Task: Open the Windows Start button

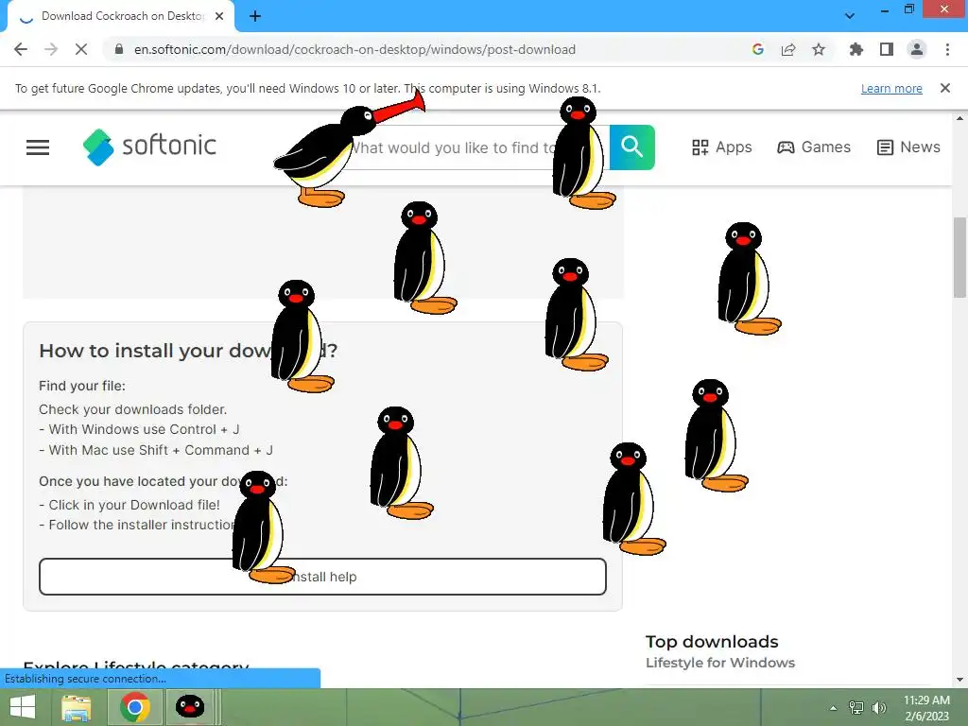Action: pos(23,707)
